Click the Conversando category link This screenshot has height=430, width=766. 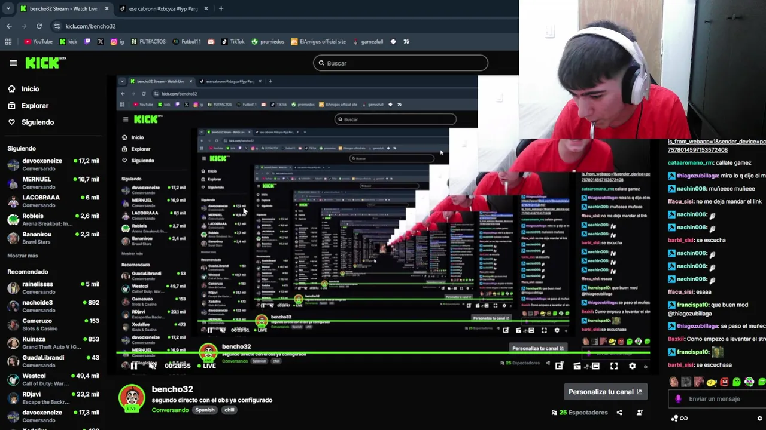tap(170, 410)
